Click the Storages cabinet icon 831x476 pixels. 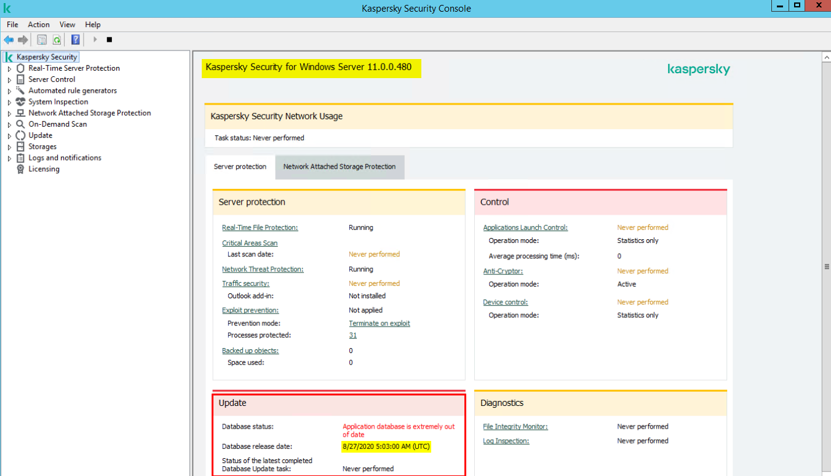[x=20, y=147]
